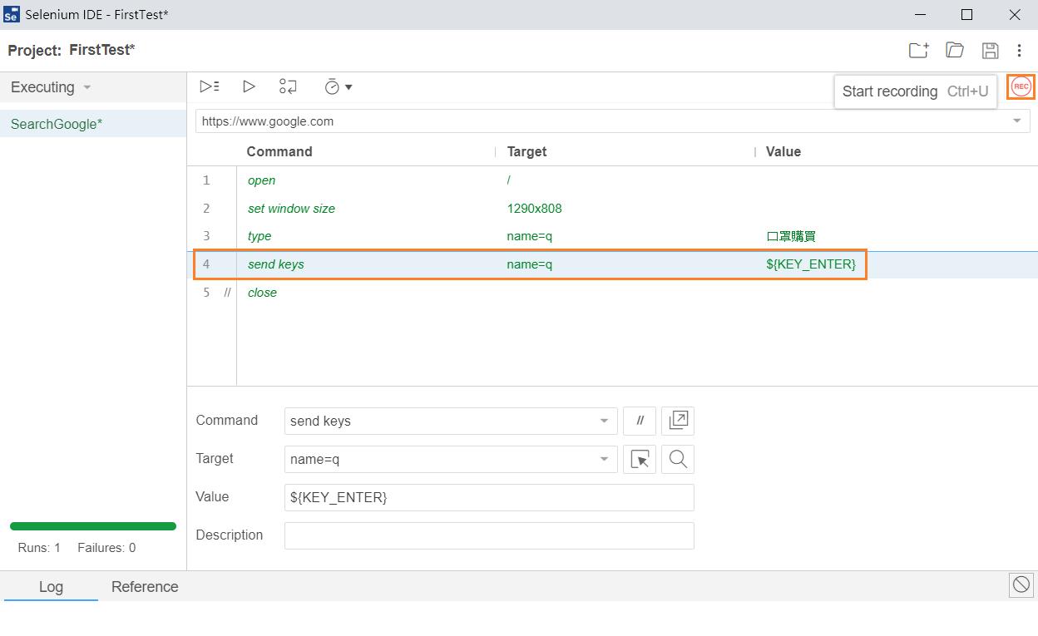The height and width of the screenshot is (636, 1038).
Task: Select target in page
Action: pyautogui.click(x=640, y=459)
